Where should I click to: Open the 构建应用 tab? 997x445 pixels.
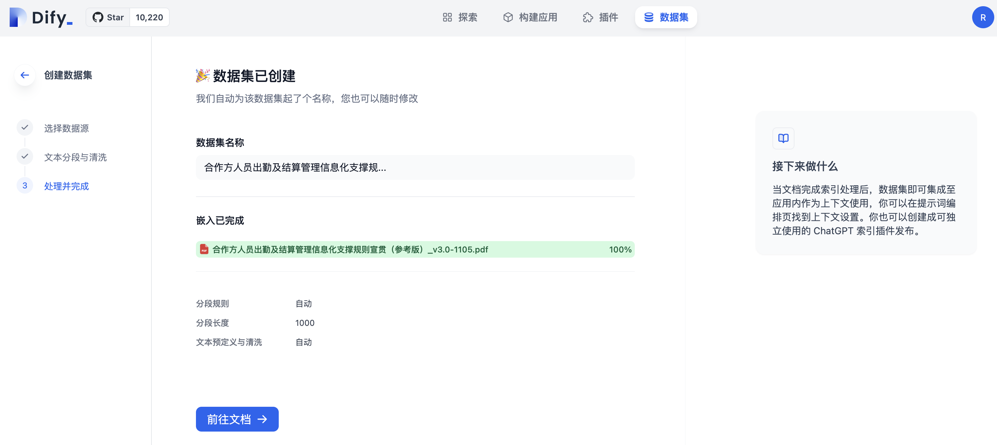pos(530,17)
